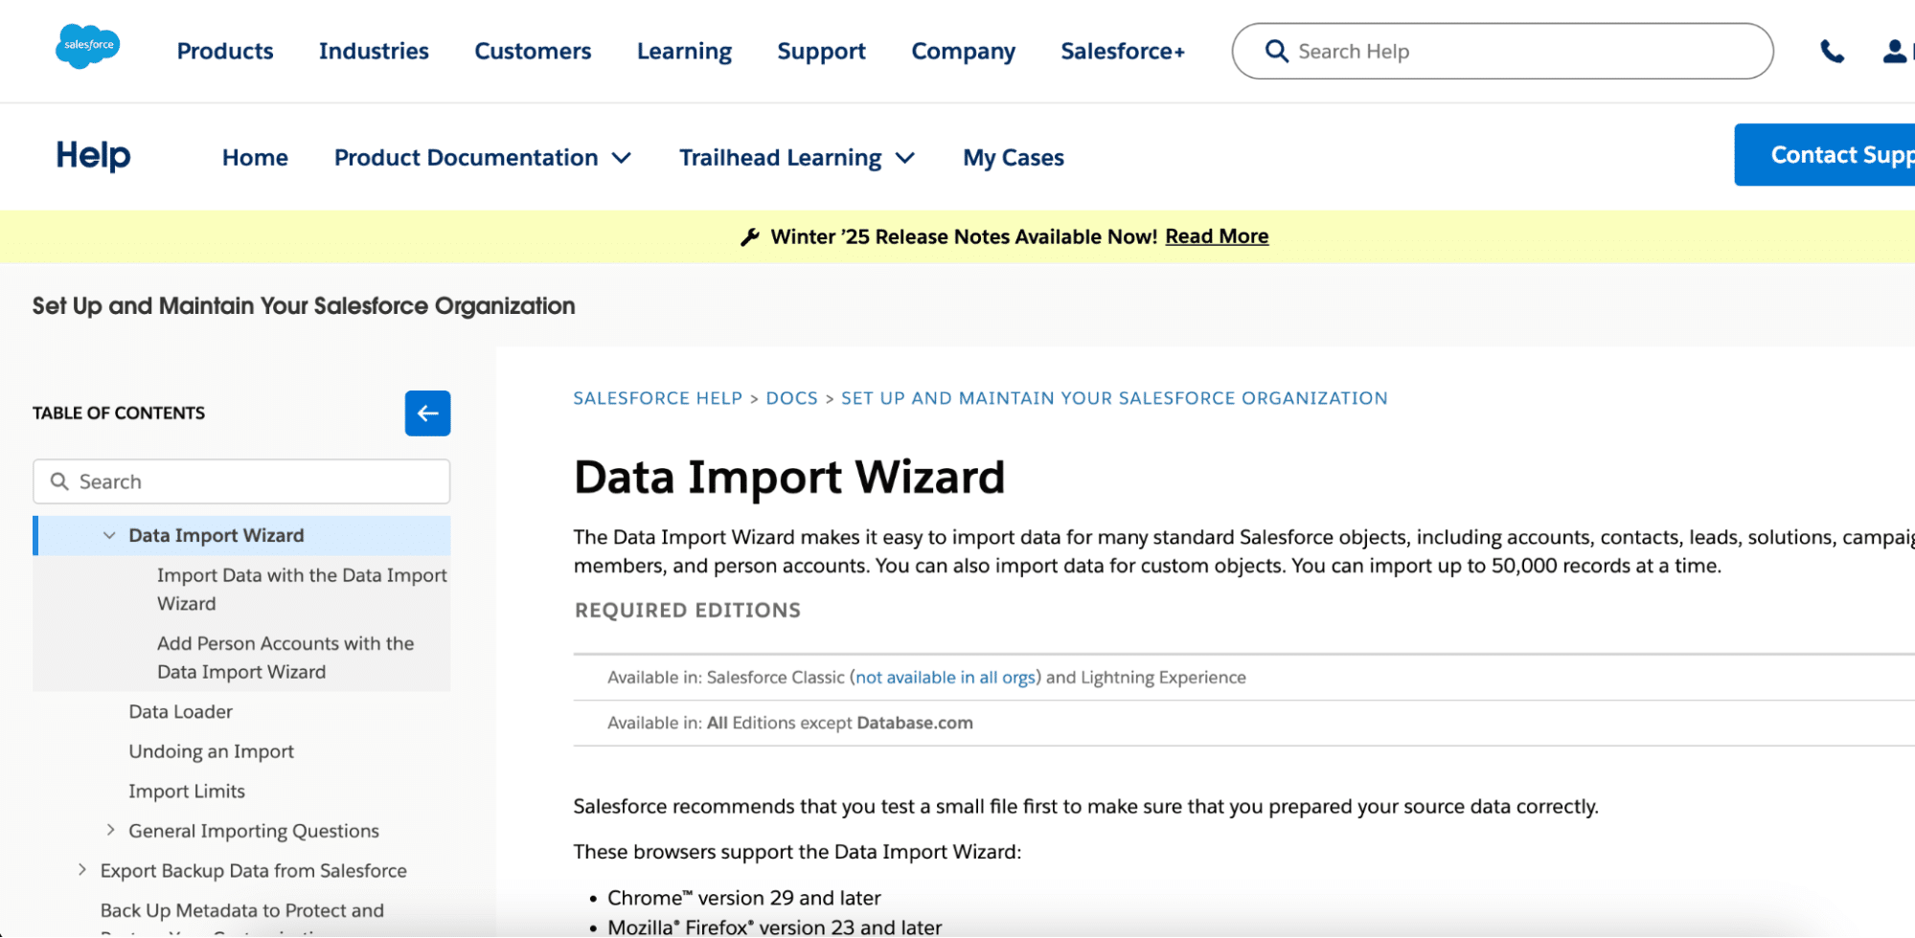This screenshot has height=938, width=1915.
Task: Select Data Import Wizard tree item label
Action: coord(217,536)
